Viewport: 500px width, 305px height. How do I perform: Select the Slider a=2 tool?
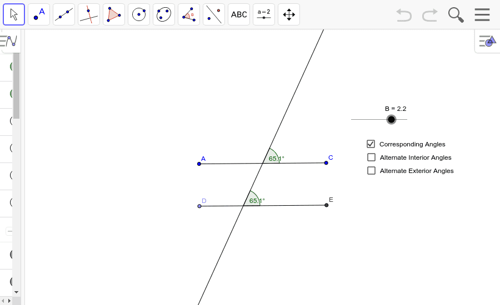[264, 14]
